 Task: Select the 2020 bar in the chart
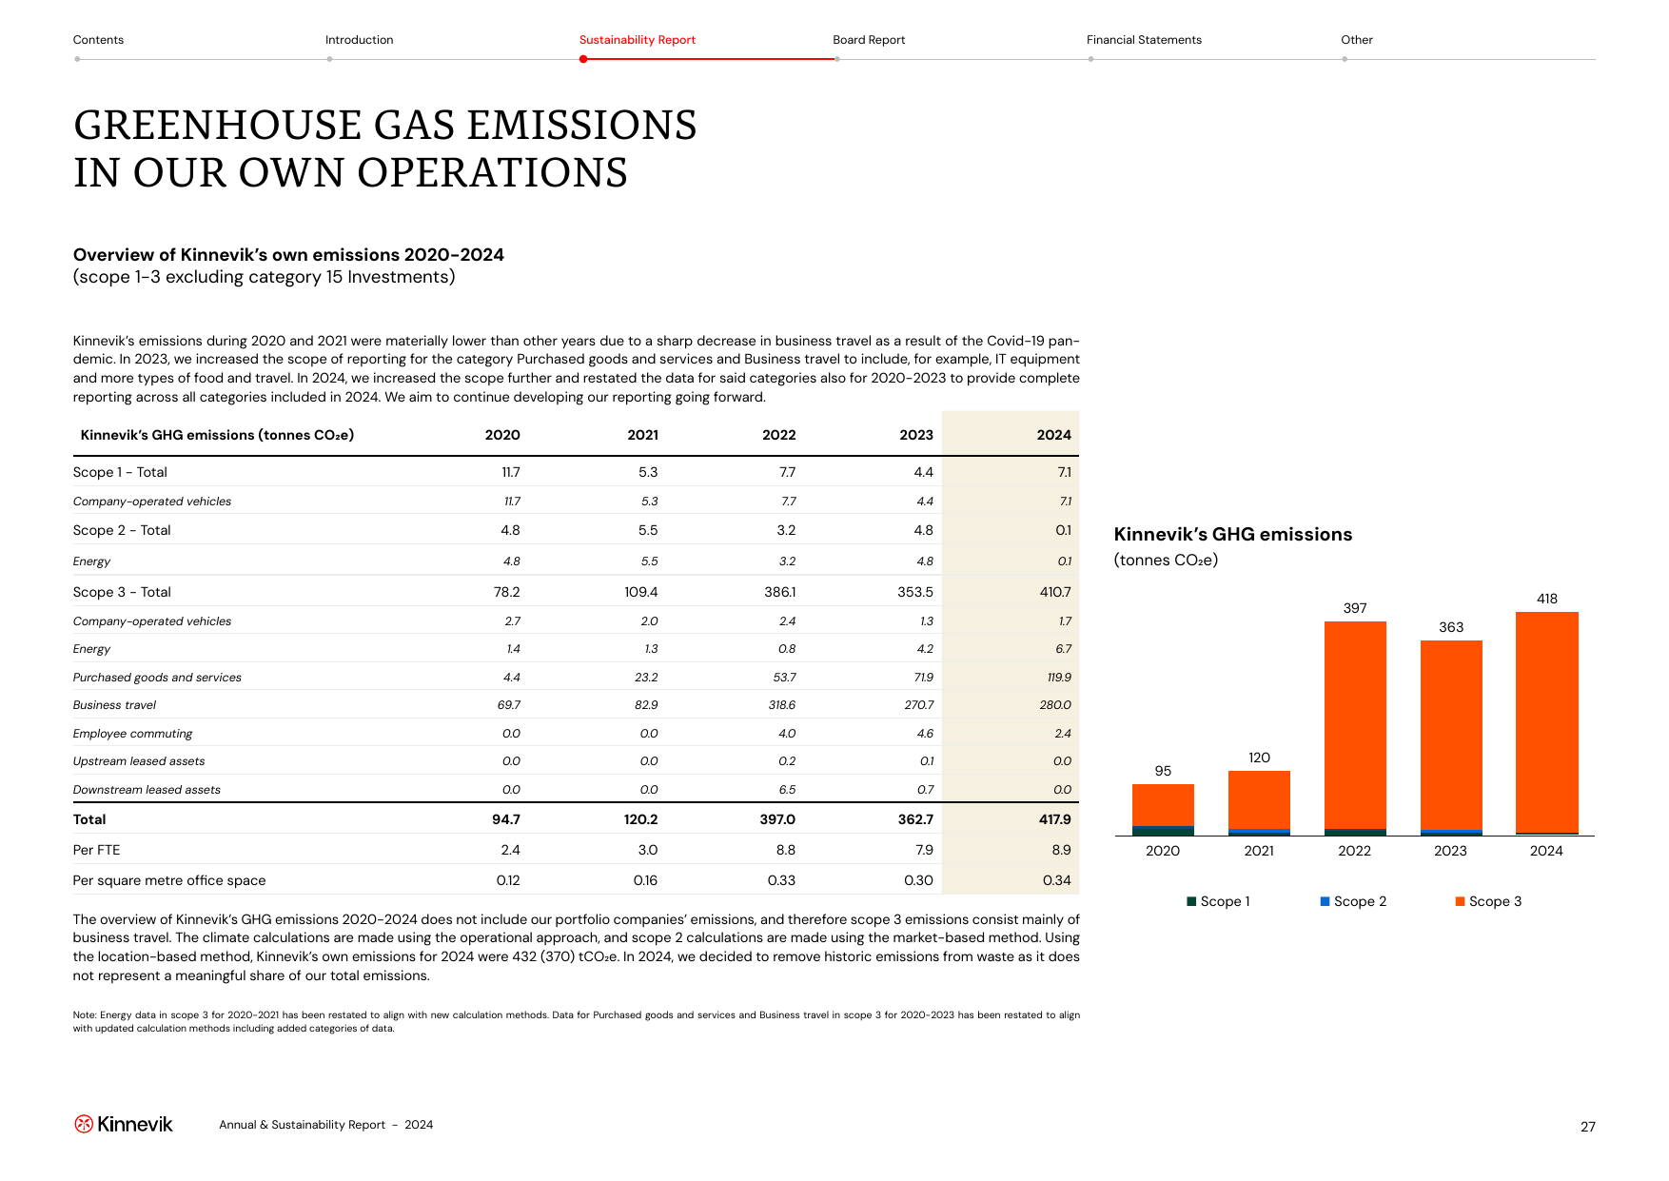pos(1163,810)
